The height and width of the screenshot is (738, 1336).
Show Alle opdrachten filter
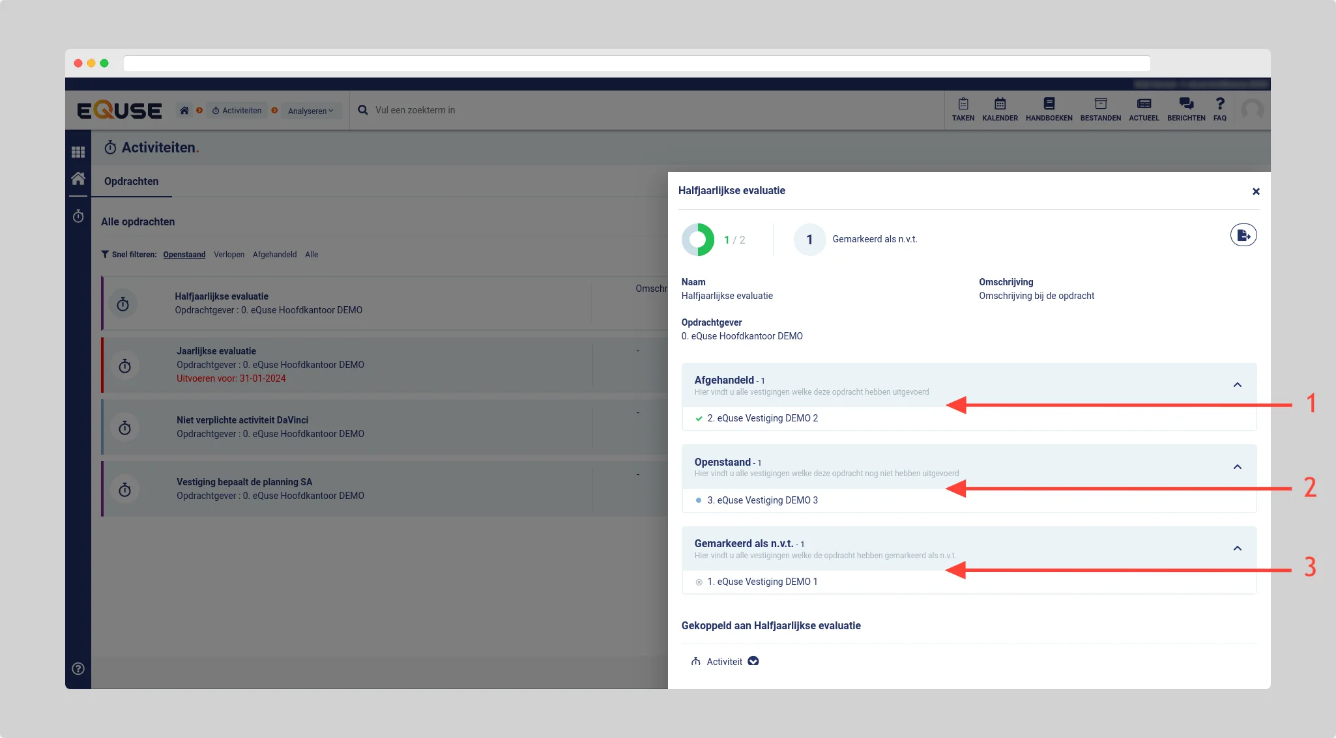click(x=312, y=255)
